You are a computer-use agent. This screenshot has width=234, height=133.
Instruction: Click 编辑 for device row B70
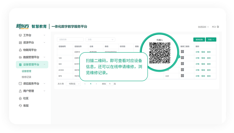pos(203,76)
